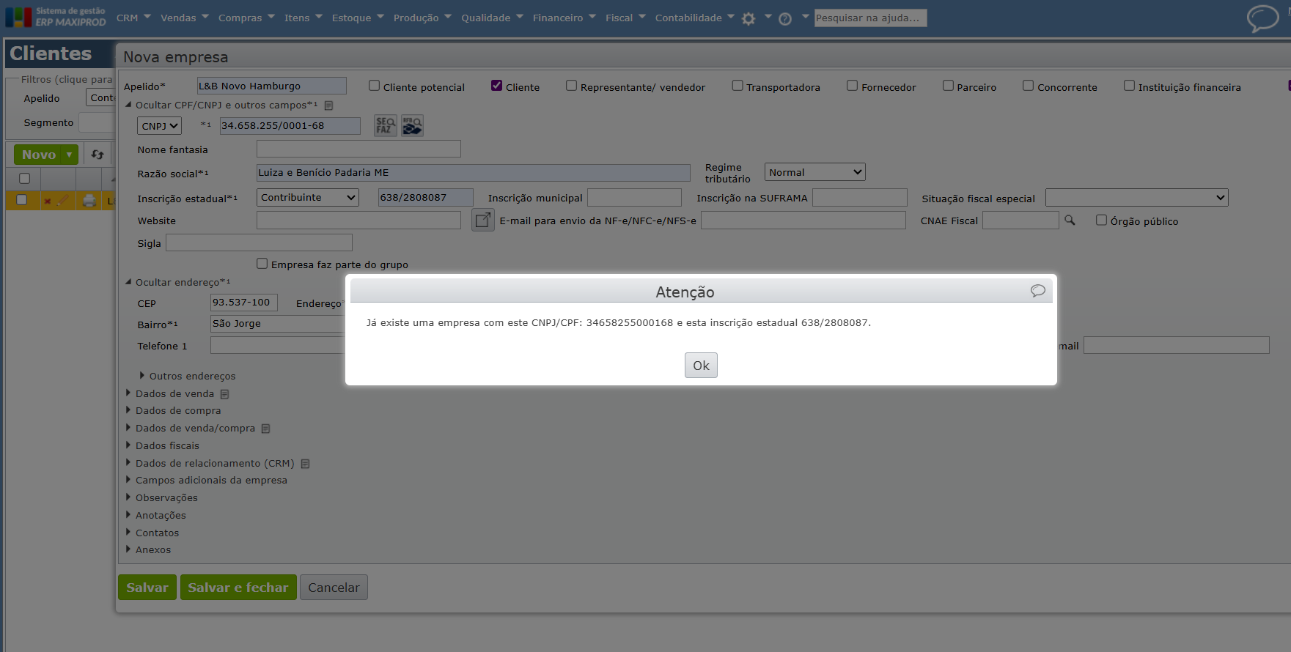Click the SEFAZ lookup icon
The image size is (1291, 652).
point(386,126)
